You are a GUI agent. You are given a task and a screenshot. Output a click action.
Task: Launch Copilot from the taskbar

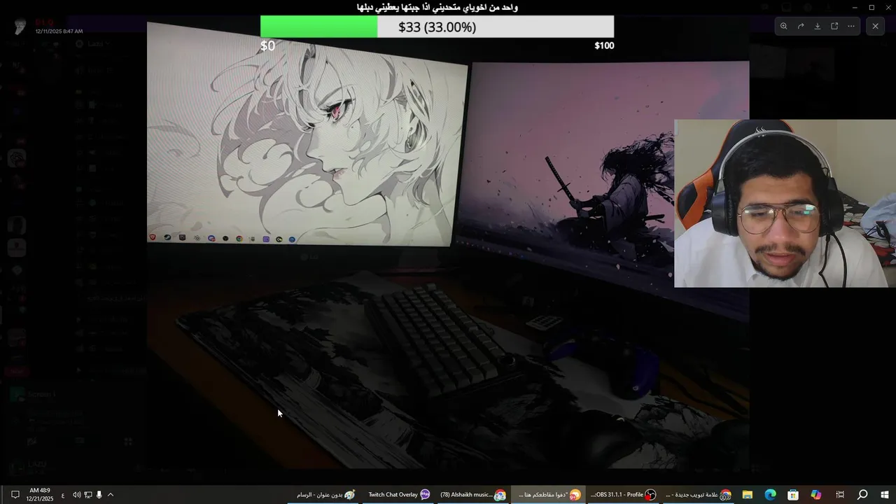[x=816, y=495]
